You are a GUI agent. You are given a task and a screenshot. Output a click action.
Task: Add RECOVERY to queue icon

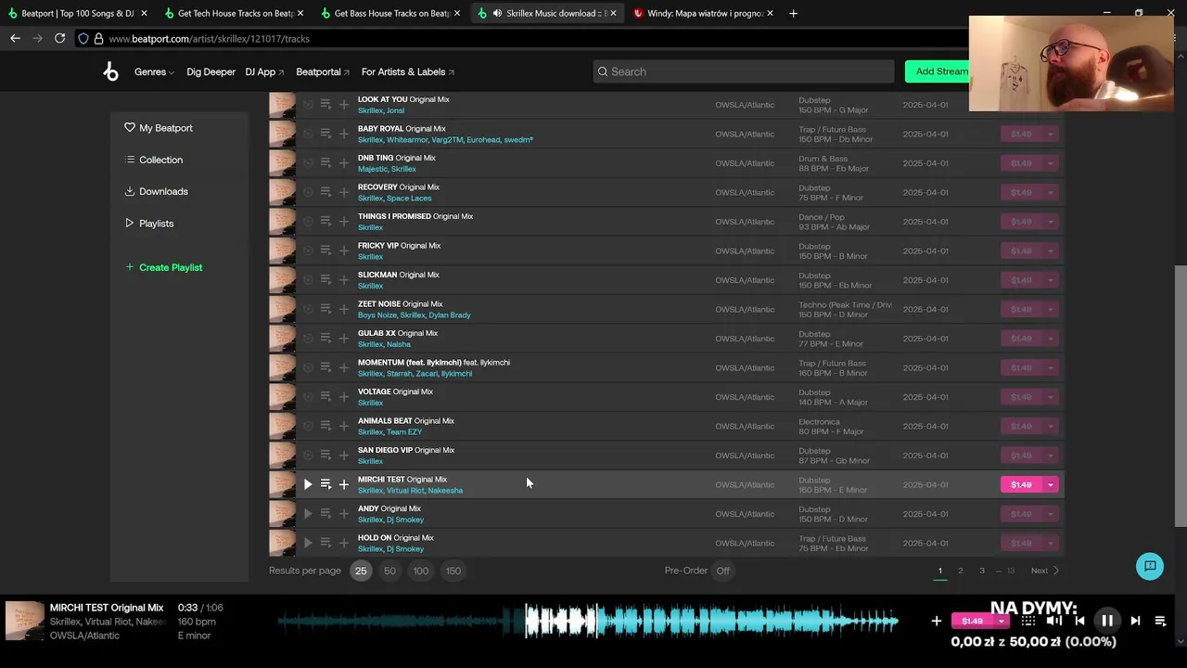325,192
